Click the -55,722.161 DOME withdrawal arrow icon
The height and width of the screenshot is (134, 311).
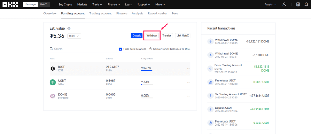point(210,41)
